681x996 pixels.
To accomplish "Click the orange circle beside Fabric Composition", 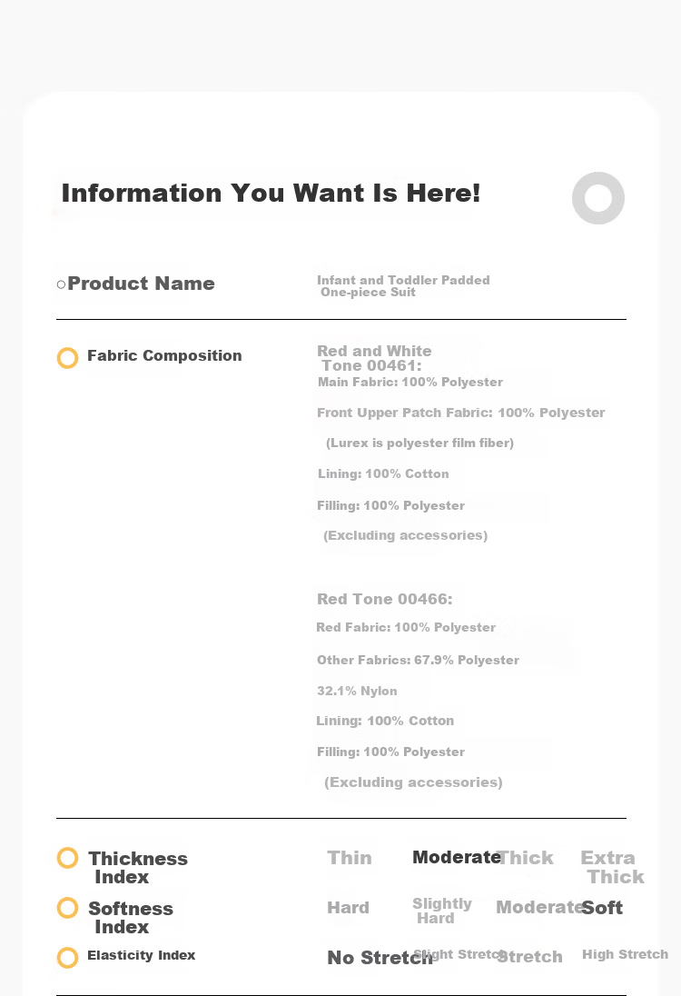I will [67, 358].
